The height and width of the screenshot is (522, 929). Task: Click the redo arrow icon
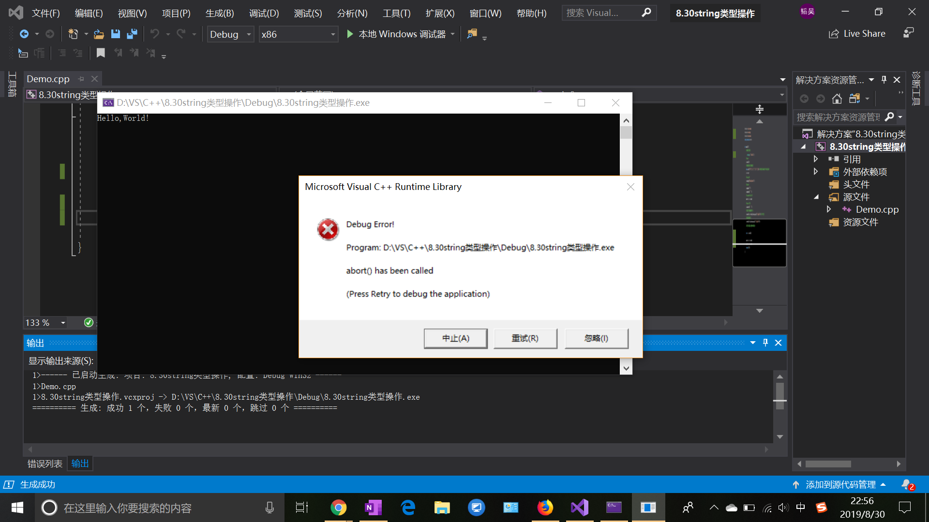[181, 34]
